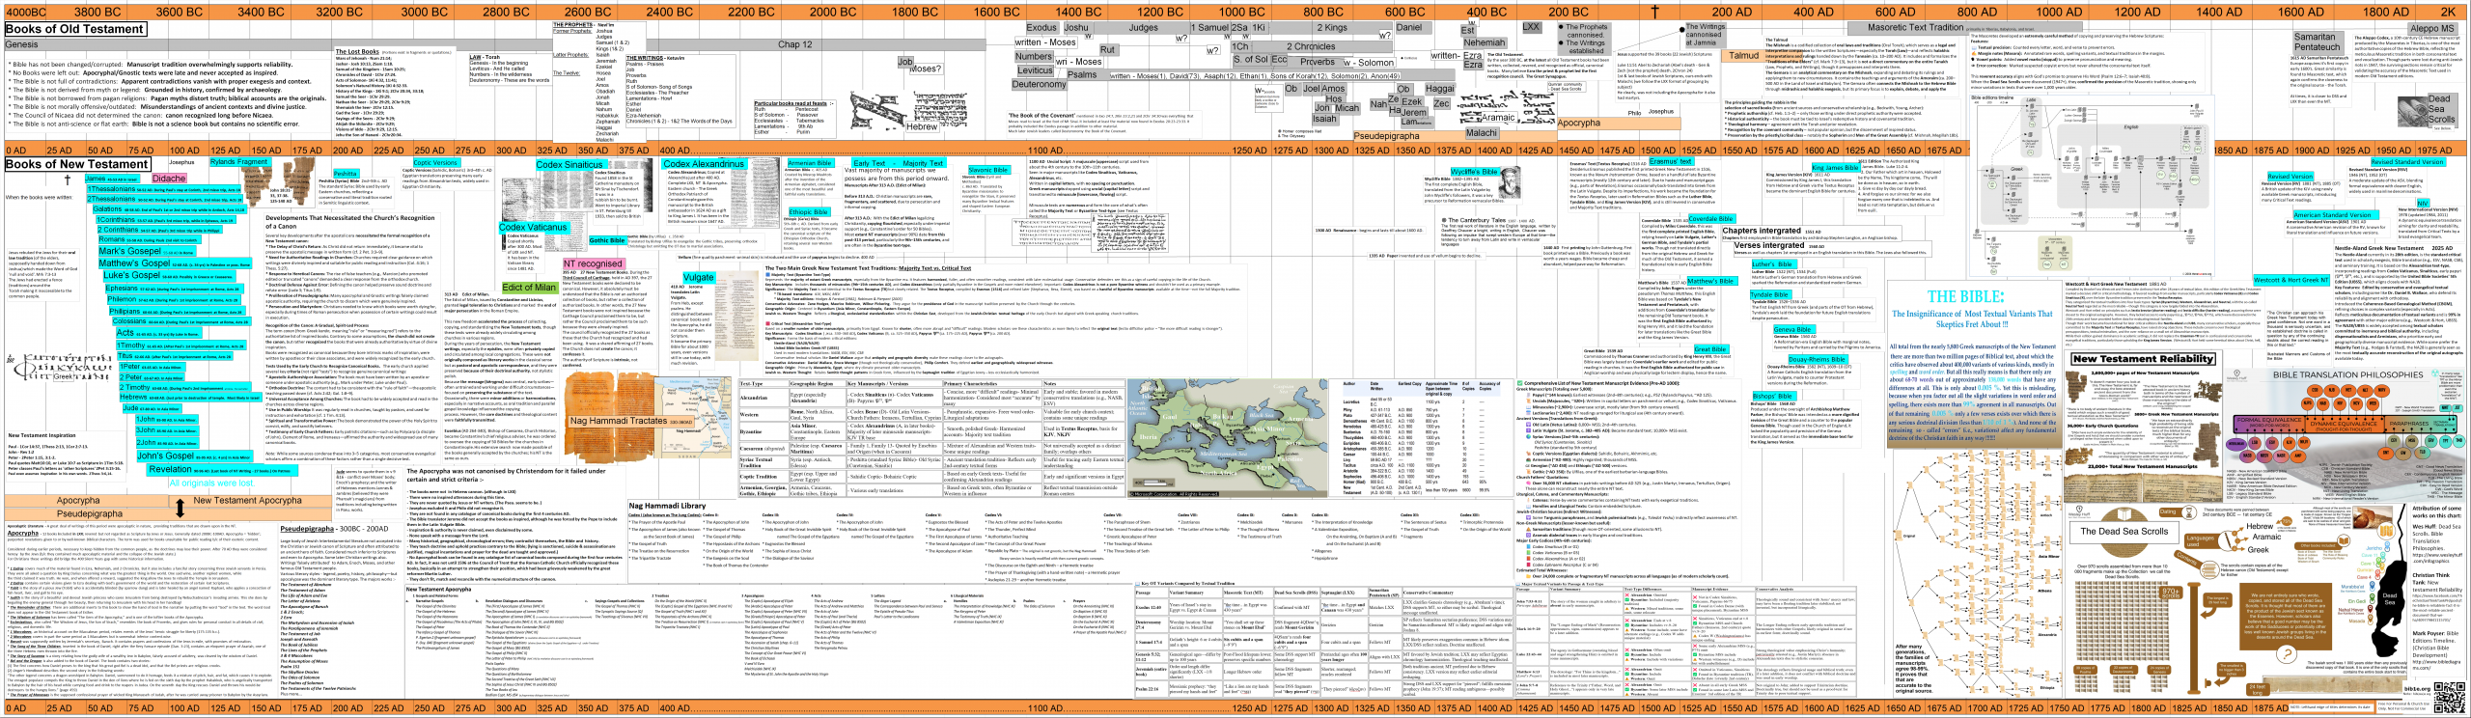Click the 4000BC timeline marker

26,13
